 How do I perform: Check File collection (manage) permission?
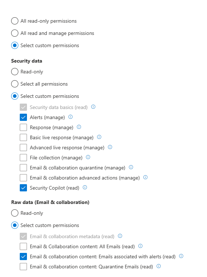23,158
